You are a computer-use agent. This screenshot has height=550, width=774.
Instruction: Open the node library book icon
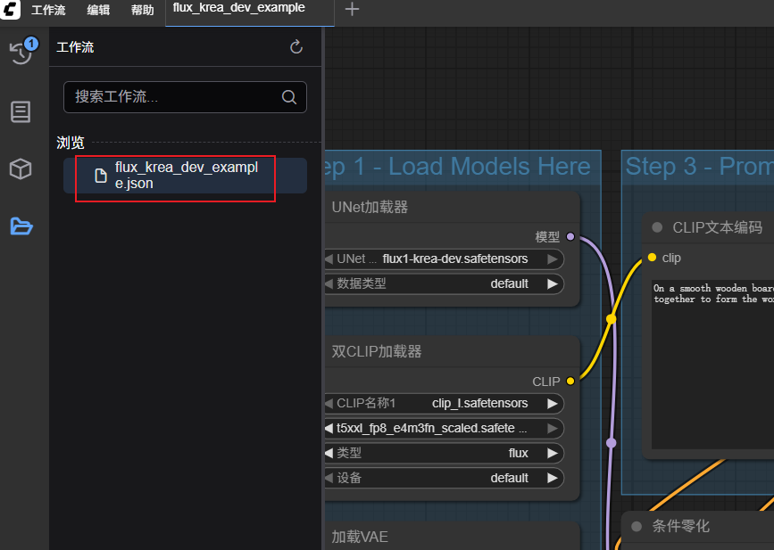(21, 111)
